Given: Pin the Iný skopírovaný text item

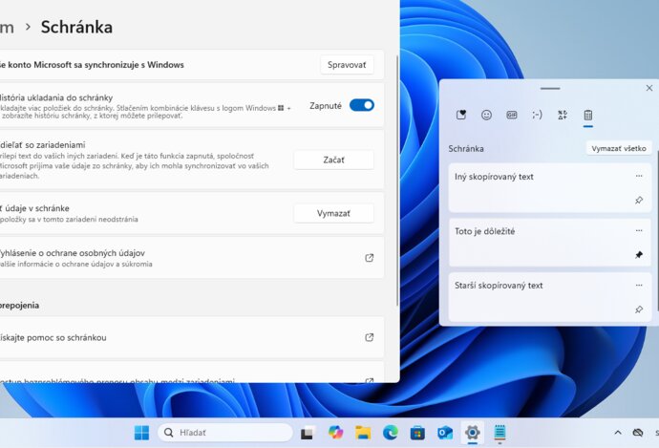Looking at the screenshot, I should coord(639,200).
